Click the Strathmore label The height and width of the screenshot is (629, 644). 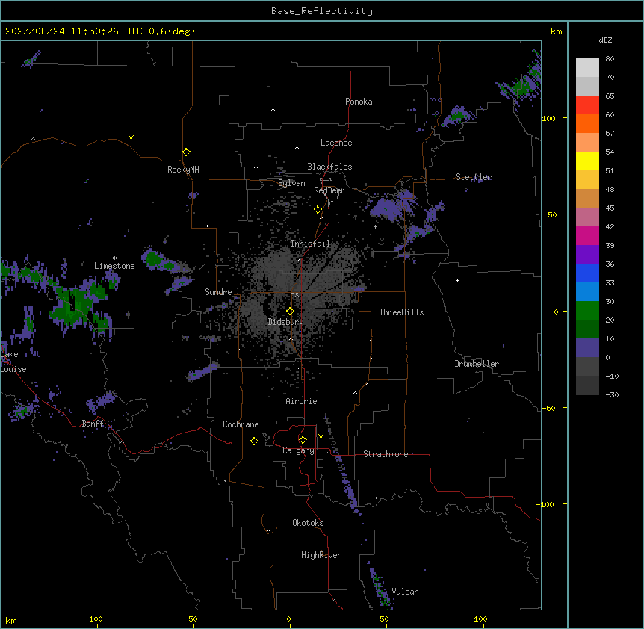(386, 454)
